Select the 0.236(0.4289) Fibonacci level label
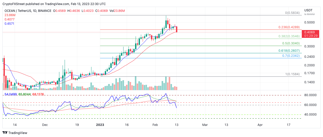This screenshot has height=137, width=323. click(x=289, y=27)
